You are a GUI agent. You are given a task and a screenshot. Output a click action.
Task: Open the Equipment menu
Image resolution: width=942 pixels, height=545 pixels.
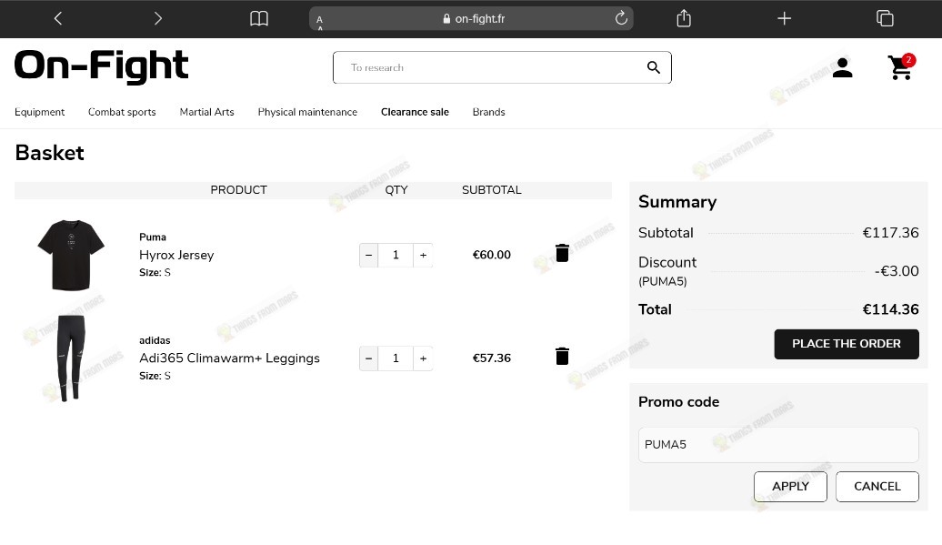tap(40, 112)
